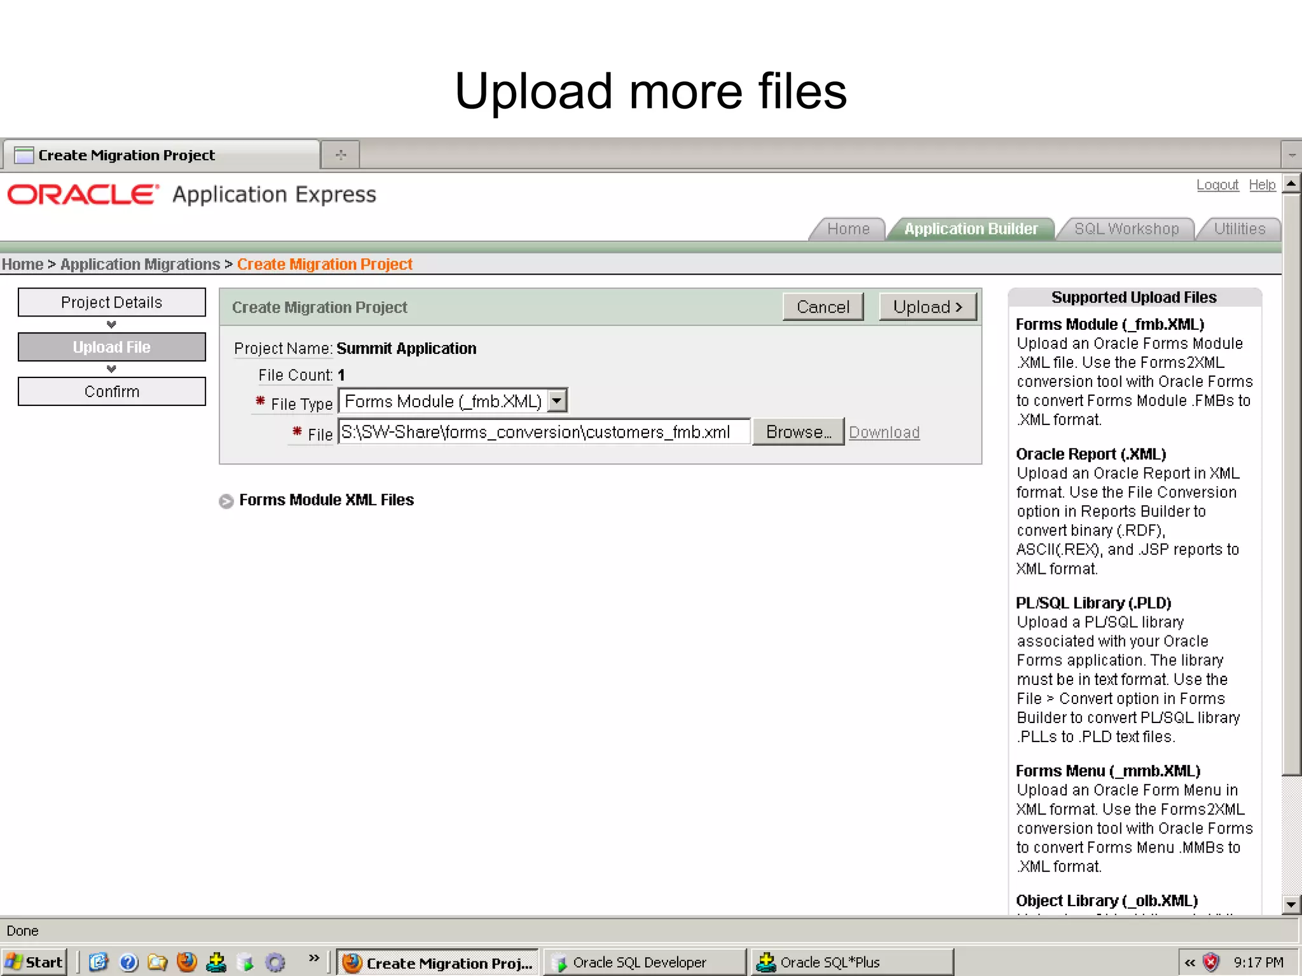Switch to Create Migration Project taskbar window
This screenshot has width=1302, height=976.
point(437,963)
